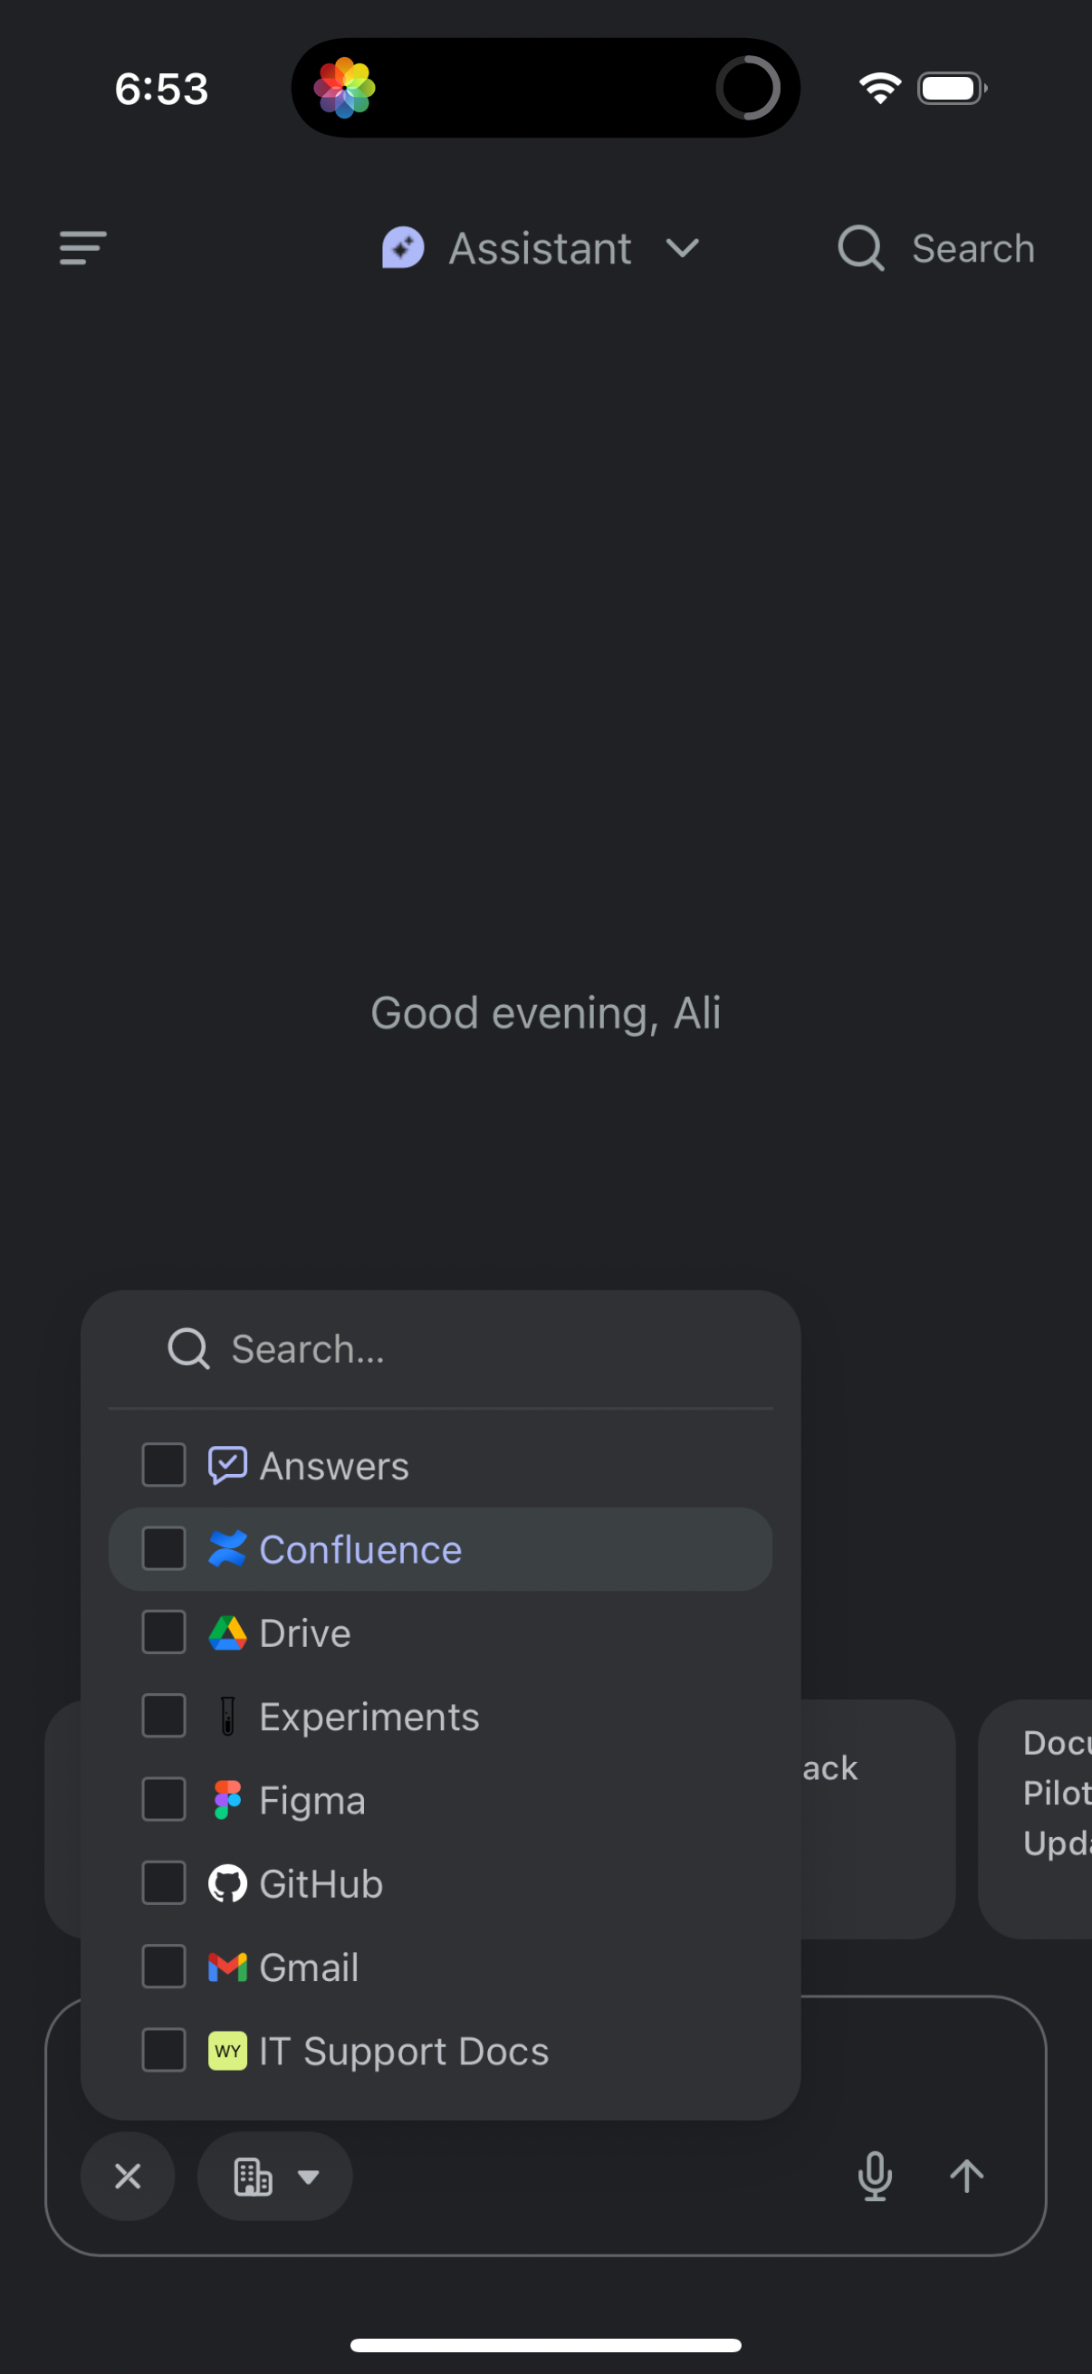This screenshot has width=1092, height=2374.
Task: Click the Google Drive app icon
Action: tap(226, 1632)
